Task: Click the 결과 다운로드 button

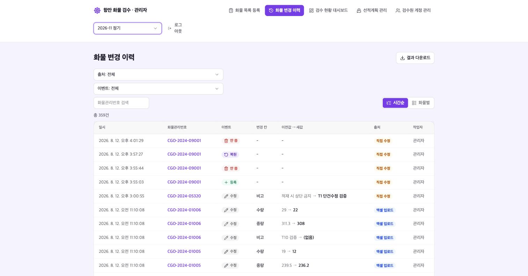Action: coord(415,58)
